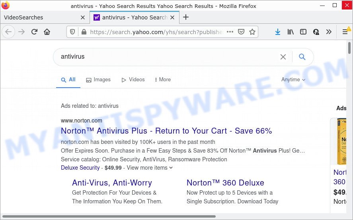The width and height of the screenshot is (353, 220).
Task: Open the downloads panel
Action: pos(278,32)
